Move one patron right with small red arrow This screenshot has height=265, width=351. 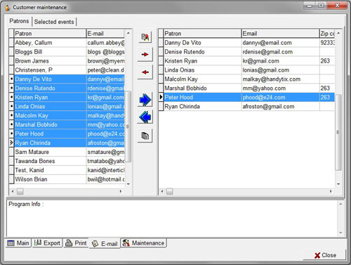(x=145, y=54)
